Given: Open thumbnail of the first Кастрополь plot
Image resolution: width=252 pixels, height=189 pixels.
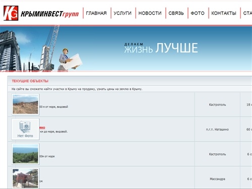Looking at the screenshot, I should coord(25,104).
